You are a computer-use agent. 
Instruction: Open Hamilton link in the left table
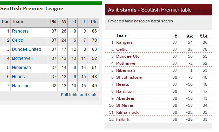click(21, 85)
